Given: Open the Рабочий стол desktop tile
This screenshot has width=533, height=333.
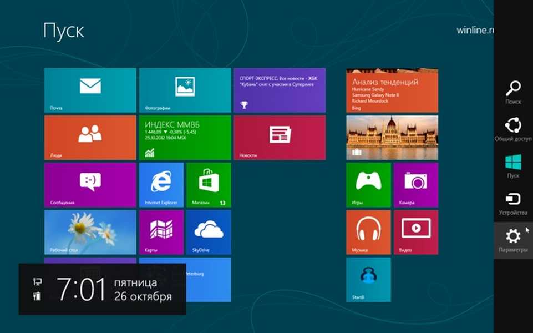Looking at the screenshot, I should click(x=90, y=232).
